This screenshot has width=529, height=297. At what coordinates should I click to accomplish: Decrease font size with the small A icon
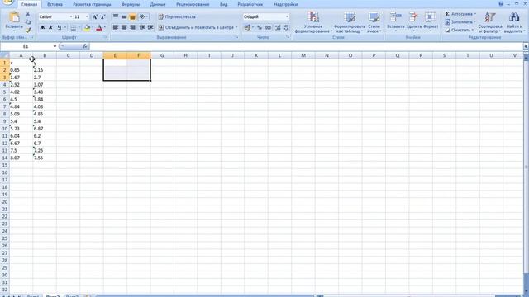click(102, 16)
